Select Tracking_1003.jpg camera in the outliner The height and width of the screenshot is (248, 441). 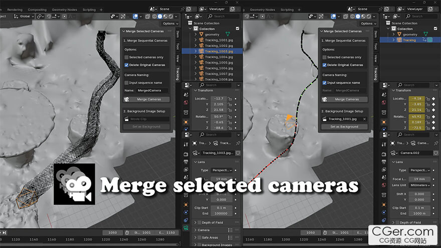tap(215, 51)
